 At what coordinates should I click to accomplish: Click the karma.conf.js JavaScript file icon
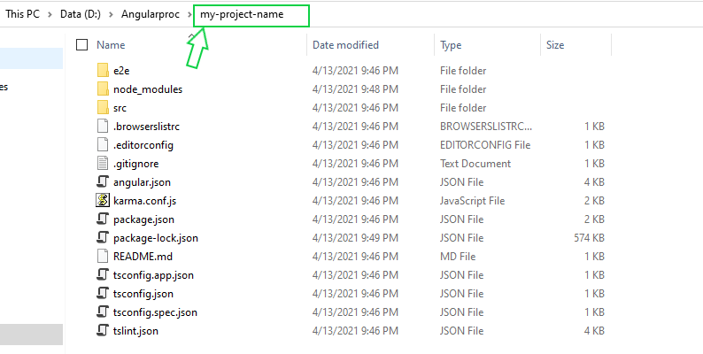103,201
